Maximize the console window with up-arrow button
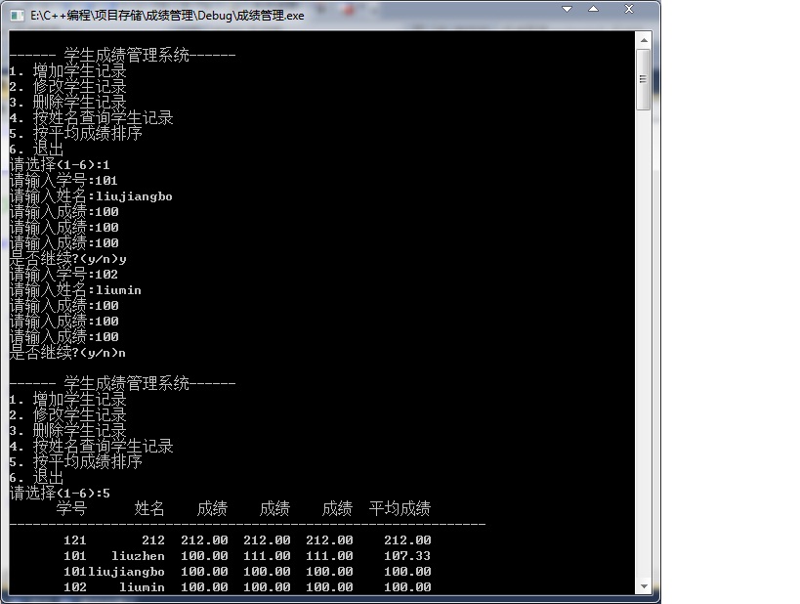800x604 pixels. coord(593,9)
